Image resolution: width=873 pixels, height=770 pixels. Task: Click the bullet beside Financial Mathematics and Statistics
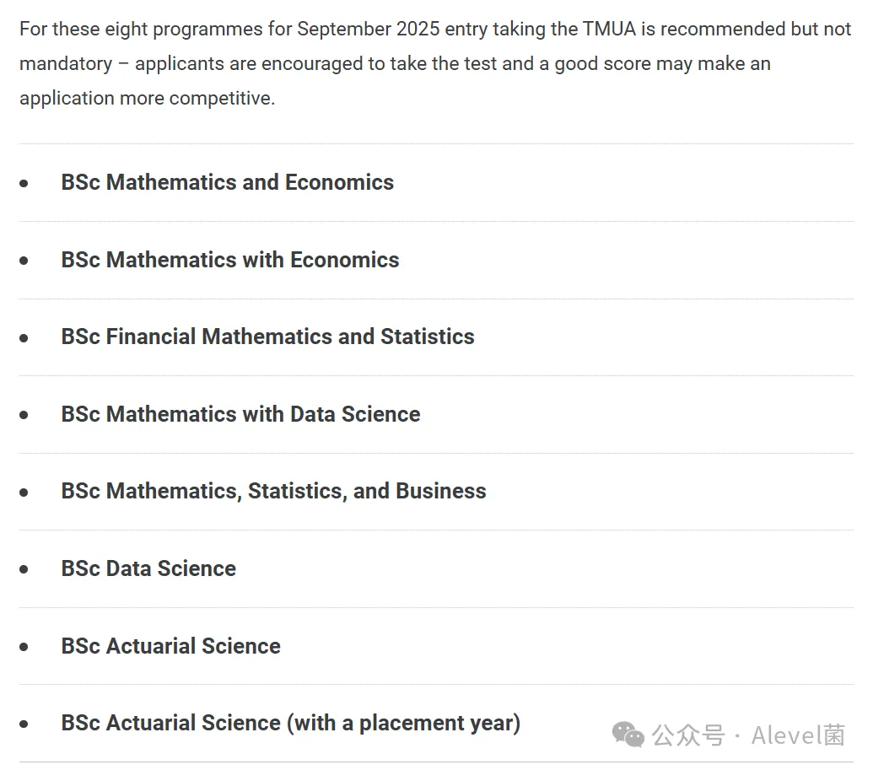tap(24, 337)
